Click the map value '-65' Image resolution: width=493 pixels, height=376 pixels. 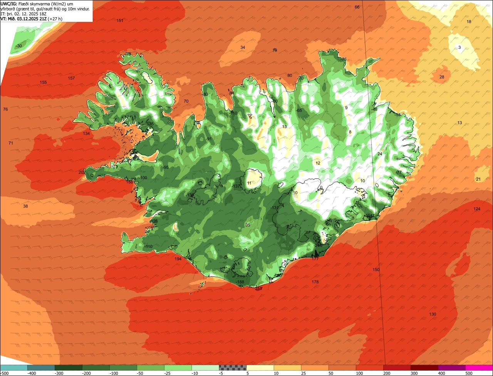coord(299,110)
